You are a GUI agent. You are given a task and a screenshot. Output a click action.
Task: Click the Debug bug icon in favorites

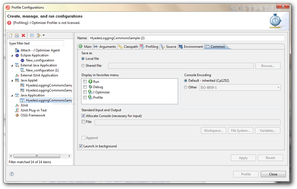pyautogui.click(x=90, y=87)
